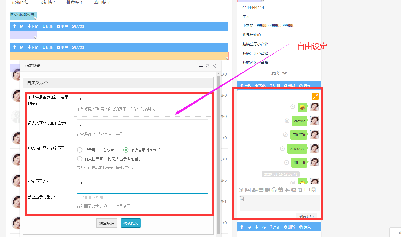Click the video camera icon in chat
This screenshot has height=237, width=401.
(268, 190)
